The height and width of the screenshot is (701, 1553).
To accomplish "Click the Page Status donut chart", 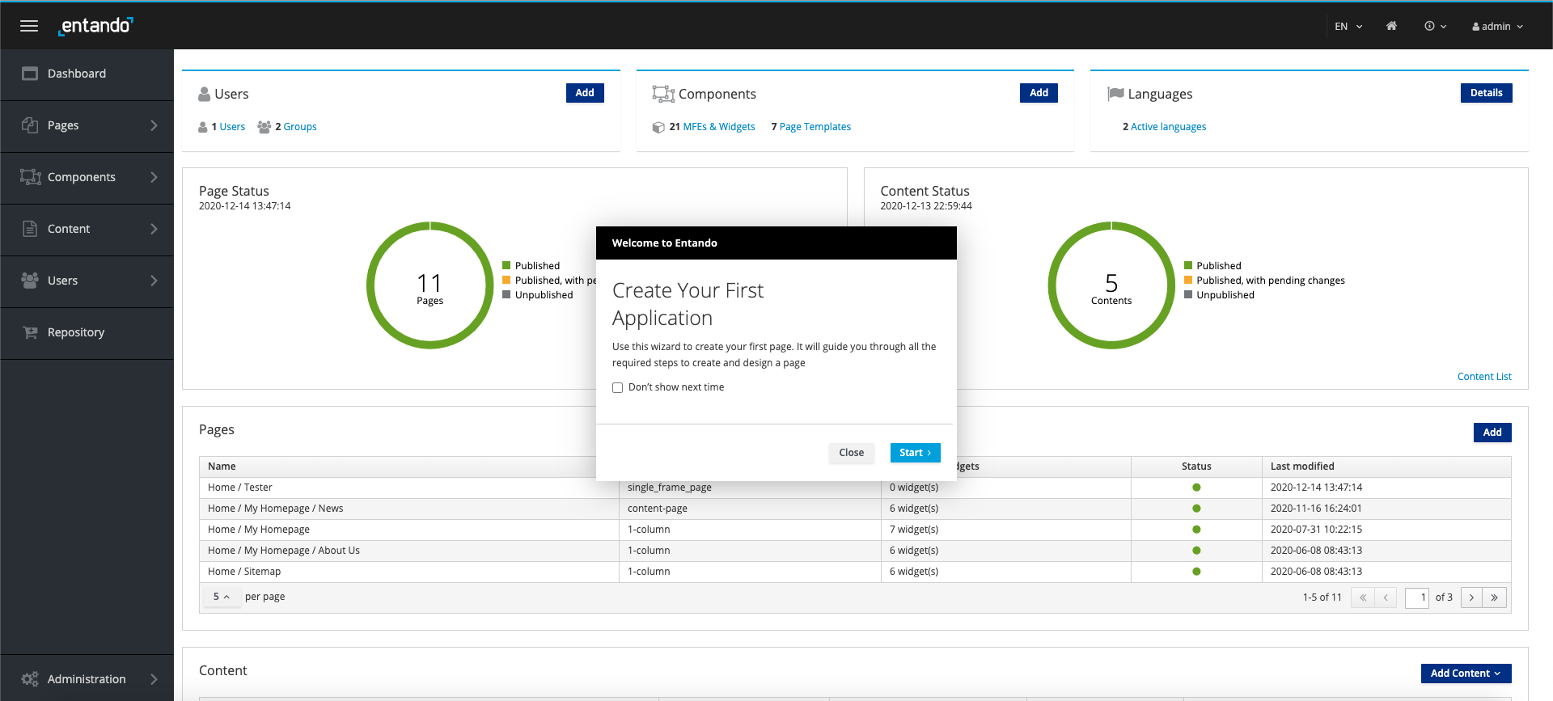I will [x=430, y=285].
